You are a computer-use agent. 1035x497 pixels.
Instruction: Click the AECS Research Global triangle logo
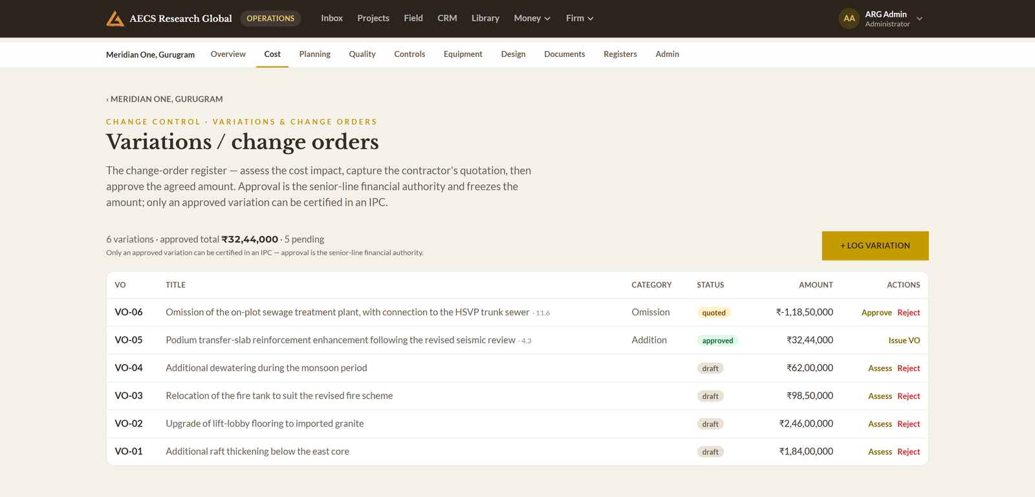(115, 18)
